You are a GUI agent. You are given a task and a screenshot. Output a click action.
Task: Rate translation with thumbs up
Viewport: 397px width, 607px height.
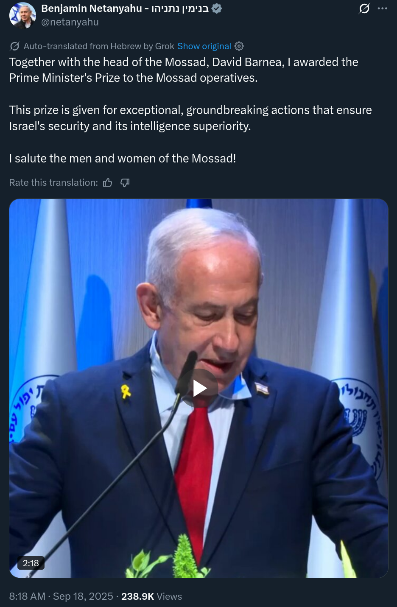[x=108, y=182]
